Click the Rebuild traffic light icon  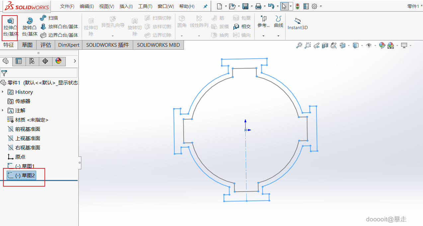pos(297,6)
